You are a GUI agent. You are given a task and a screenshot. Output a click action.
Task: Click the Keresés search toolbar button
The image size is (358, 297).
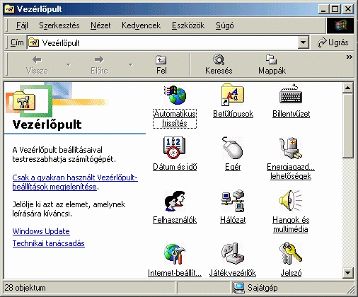tap(219, 64)
